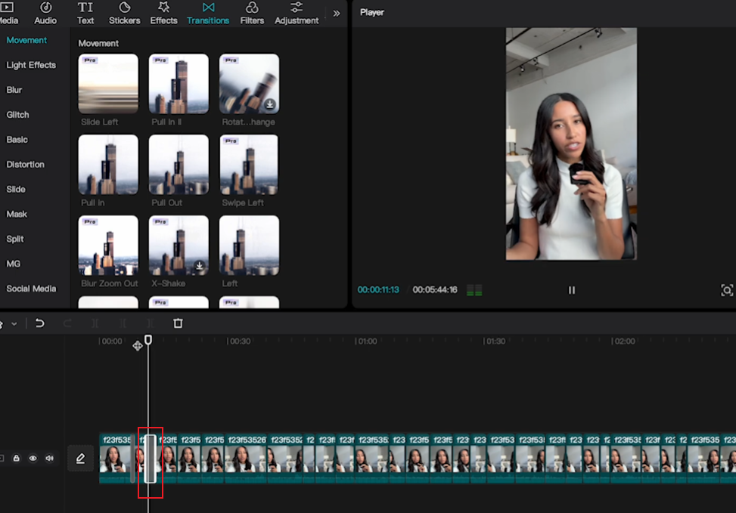Open the Audio panel icon
This screenshot has height=513, width=736.
(x=45, y=8)
